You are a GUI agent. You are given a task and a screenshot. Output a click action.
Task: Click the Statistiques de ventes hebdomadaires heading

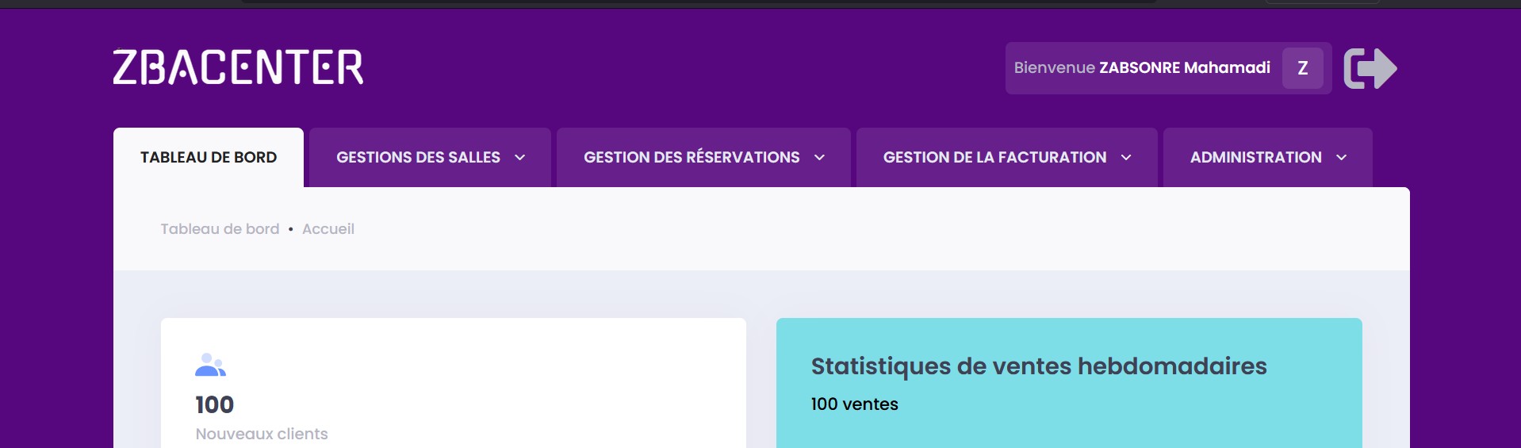[x=1039, y=366]
